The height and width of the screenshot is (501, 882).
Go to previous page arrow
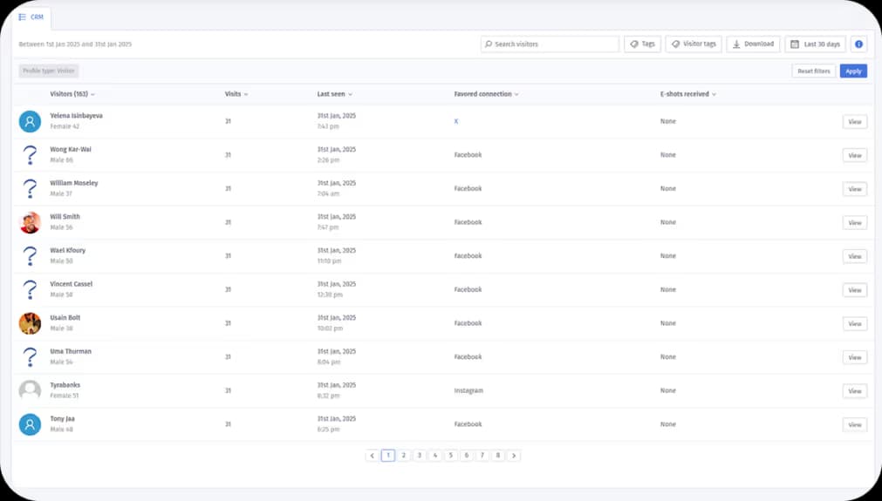click(373, 456)
